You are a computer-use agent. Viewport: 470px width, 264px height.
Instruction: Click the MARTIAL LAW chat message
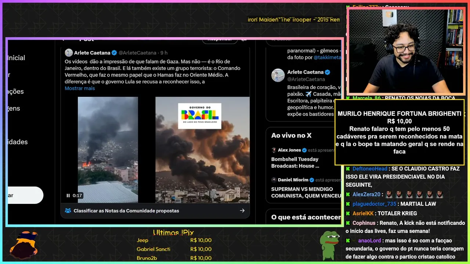(x=418, y=204)
